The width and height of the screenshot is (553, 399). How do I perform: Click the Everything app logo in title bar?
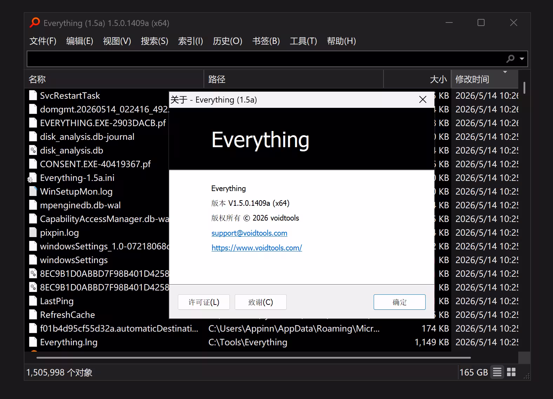tap(34, 22)
